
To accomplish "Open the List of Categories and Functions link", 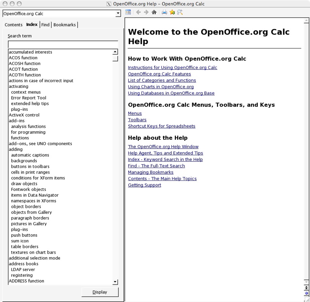I will (162, 80).
